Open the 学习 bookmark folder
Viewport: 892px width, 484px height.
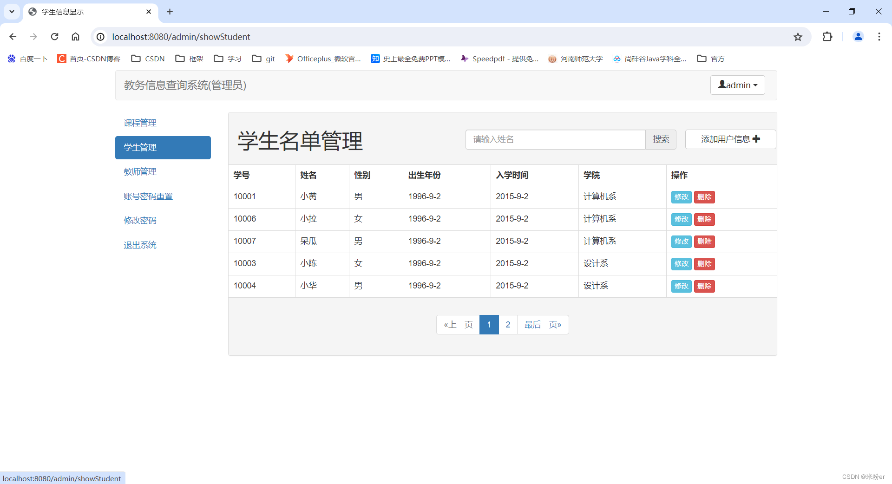pyautogui.click(x=228, y=59)
